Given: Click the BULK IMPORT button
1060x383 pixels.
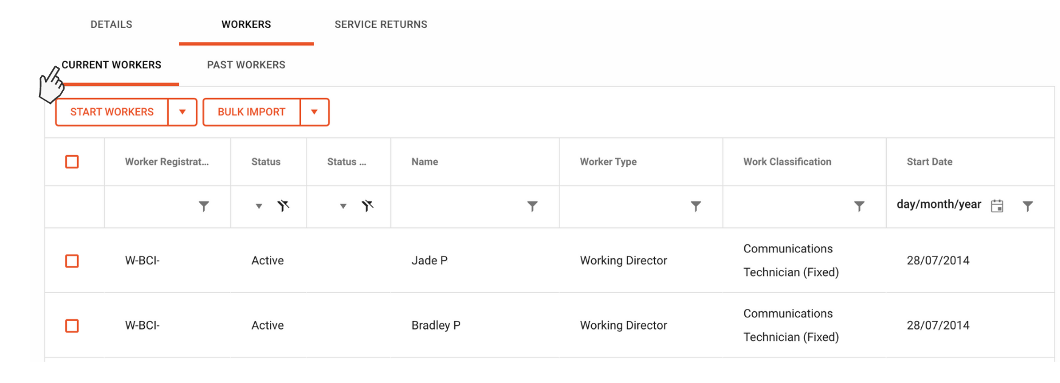Looking at the screenshot, I should (x=251, y=112).
